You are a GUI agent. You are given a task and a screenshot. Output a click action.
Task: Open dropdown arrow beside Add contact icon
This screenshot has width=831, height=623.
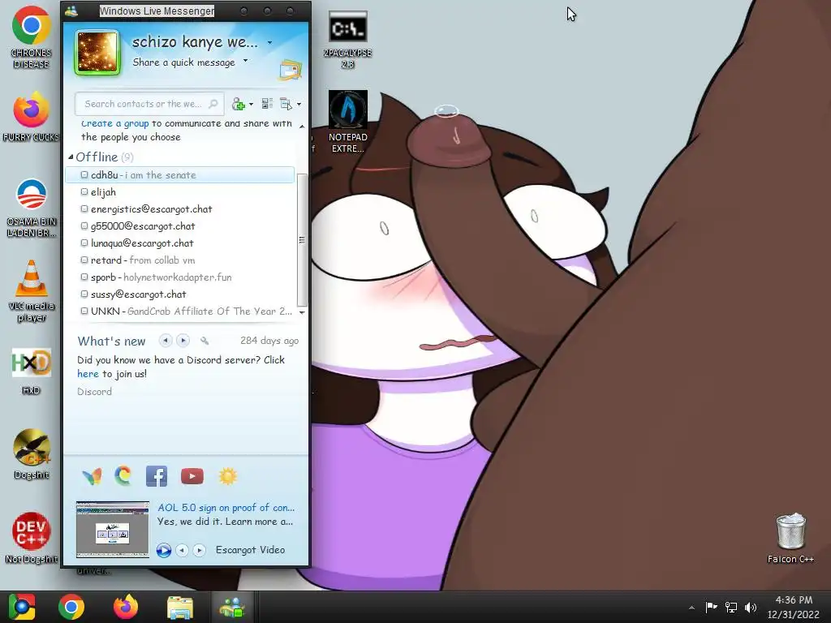point(252,105)
